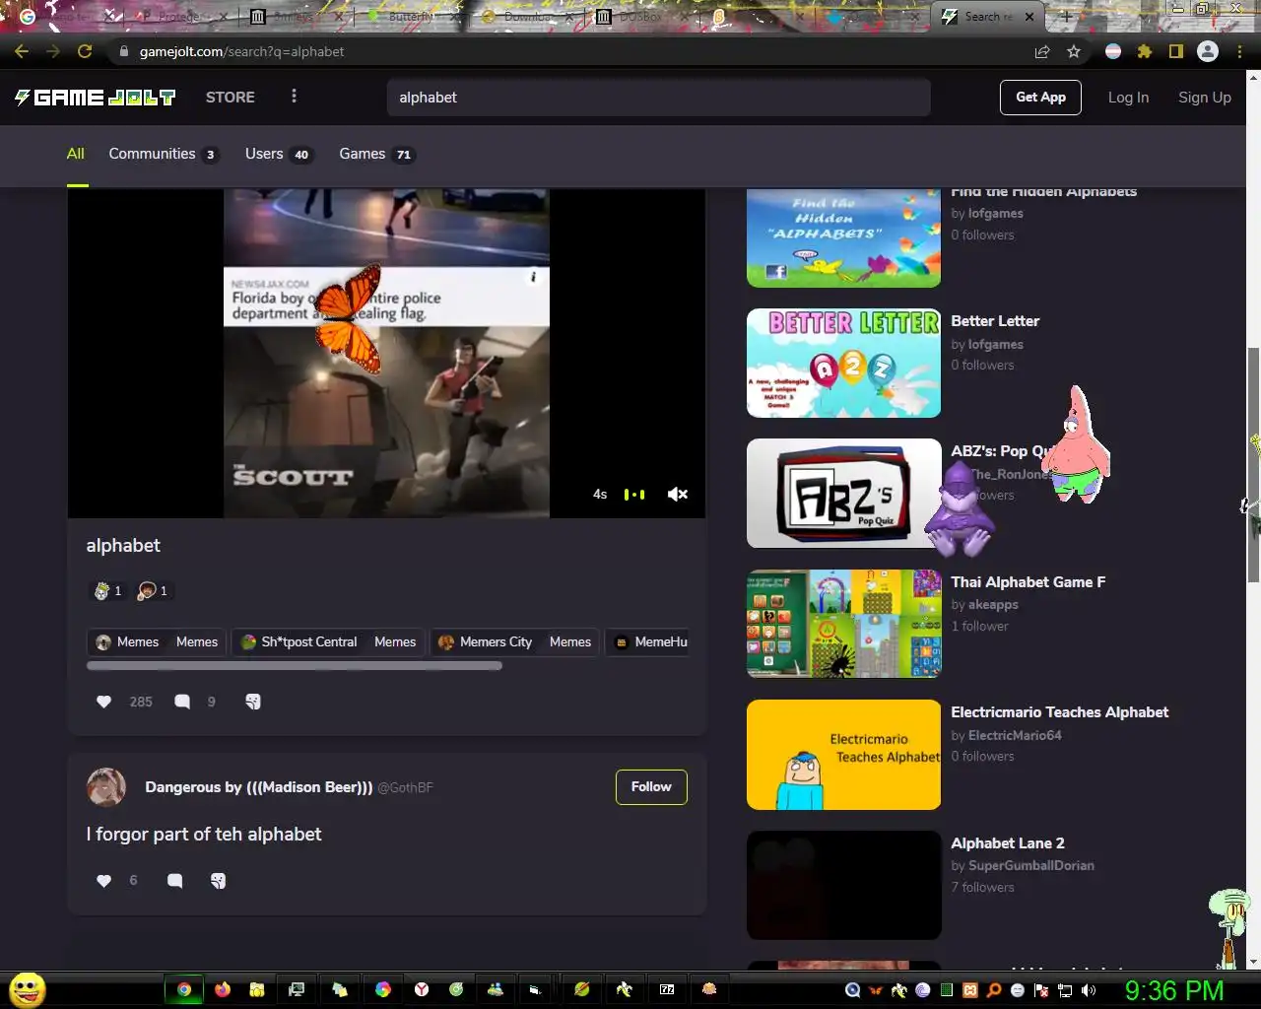The height and width of the screenshot is (1009, 1261).
Task: Click the page vertical scrollbar thumb
Action: (1253, 463)
